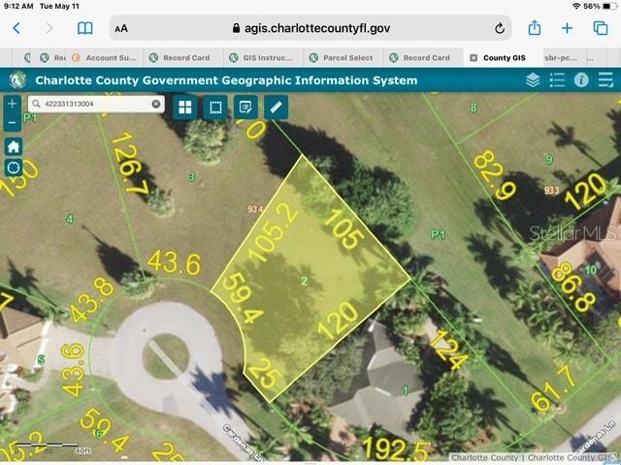The width and height of the screenshot is (621, 465).
Task: Expand the hamburger menu in header
Action: click(x=605, y=80)
